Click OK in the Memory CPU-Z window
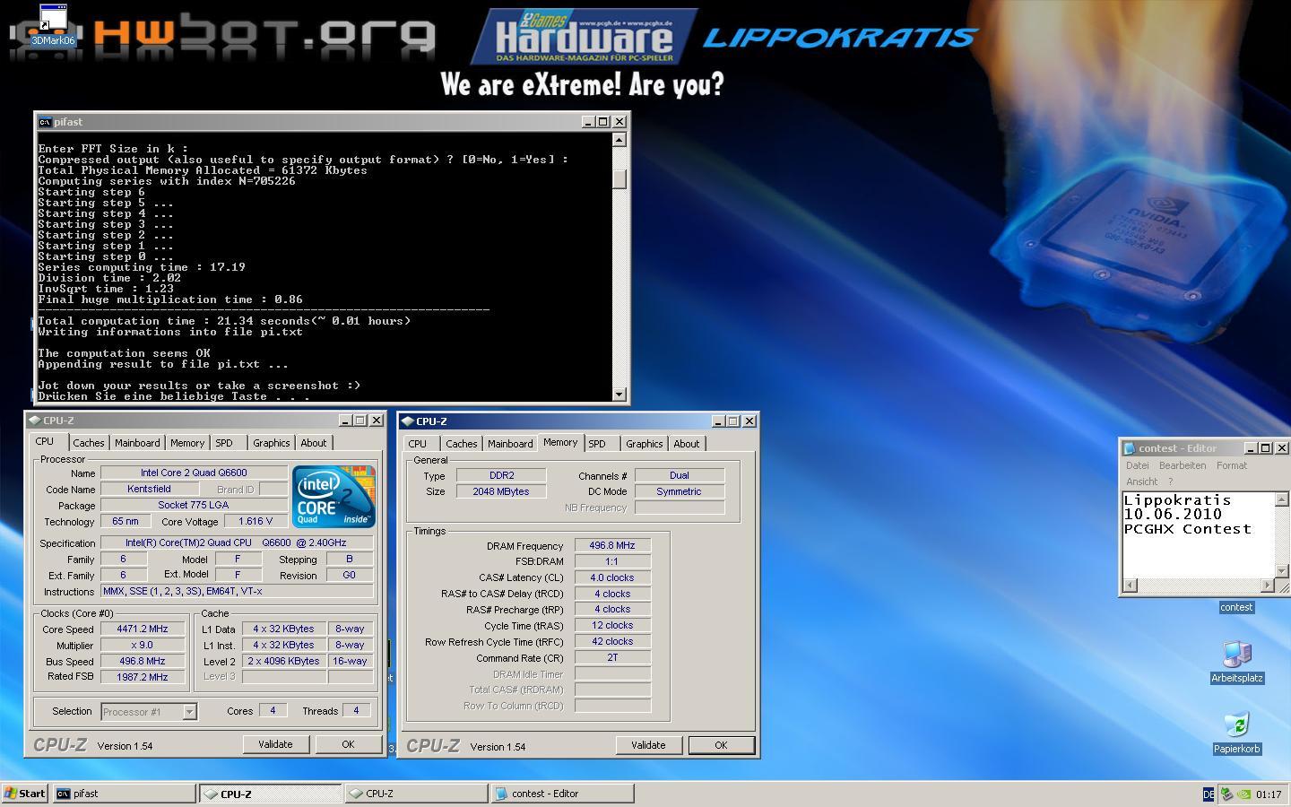 [x=721, y=745]
